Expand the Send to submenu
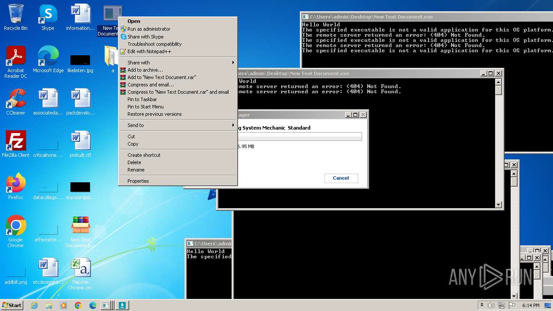 point(178,125)
